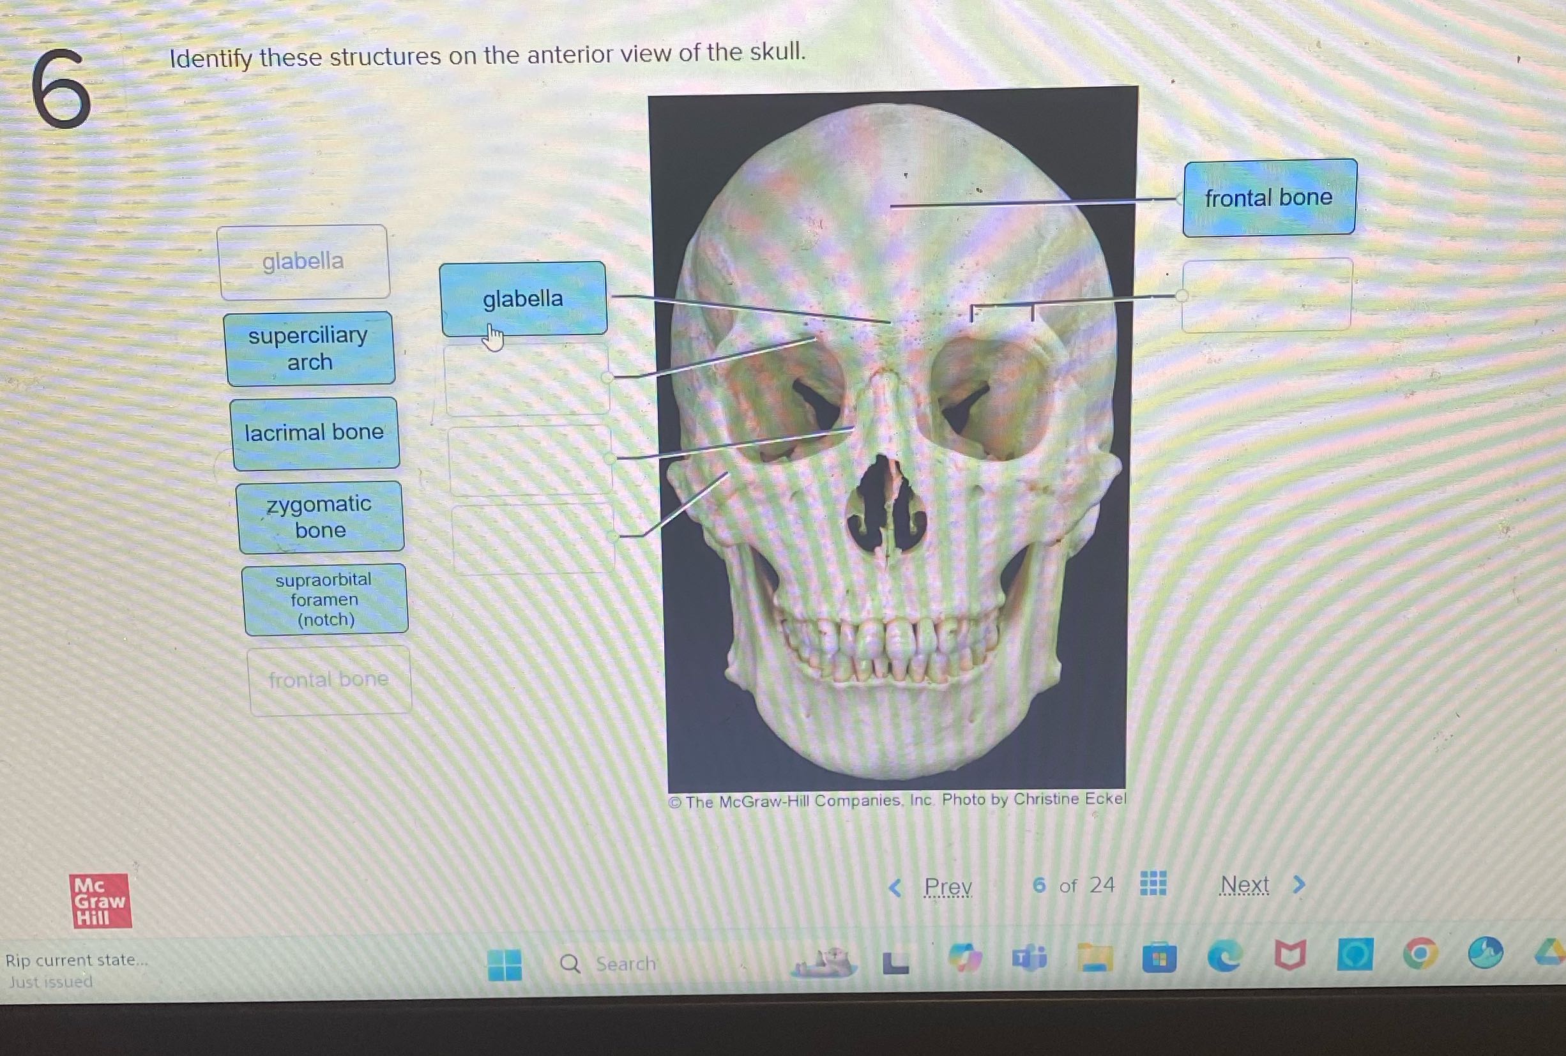Select the zygomatic bone answer tile

point(320,518)
